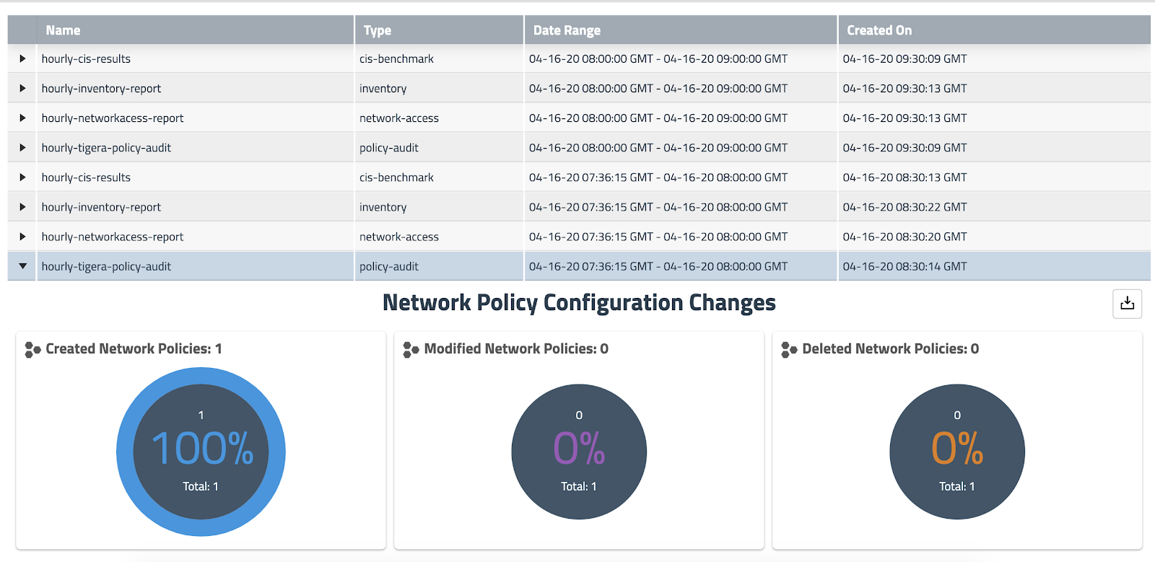Click the 100% created policies donut chart
The height and width of the screenshot is (562, 1155).
pos(201,452)
